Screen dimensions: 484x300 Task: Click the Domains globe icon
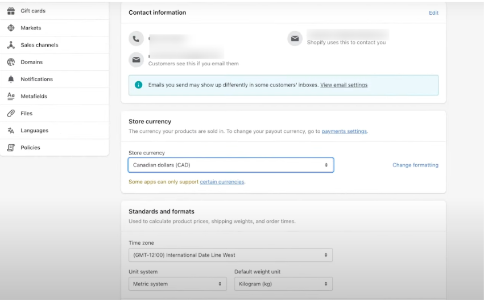[x=11, y=62]
